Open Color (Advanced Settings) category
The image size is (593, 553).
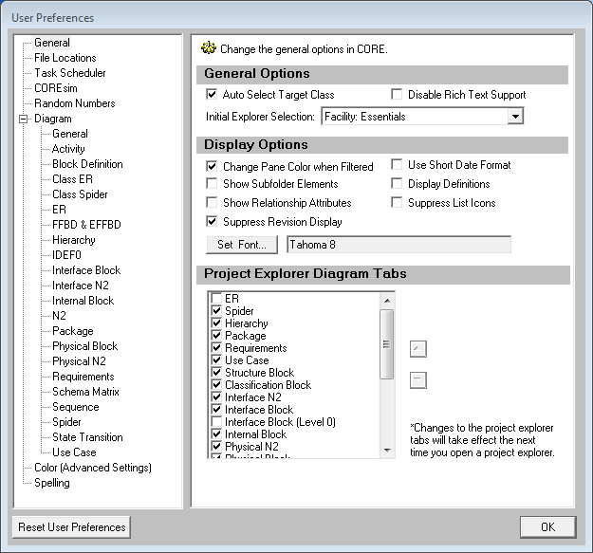[x=92, y=468]
